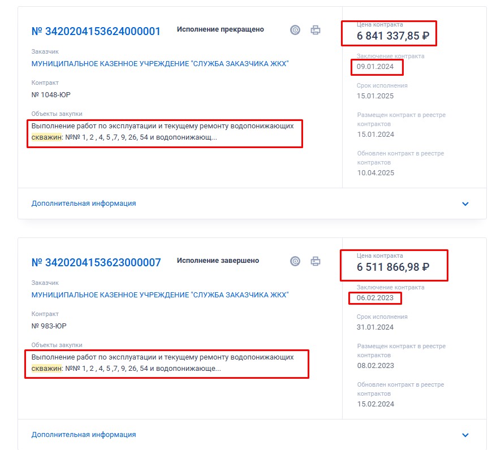Click the print icon on contract № 3420204153624000001

point(316,30)
